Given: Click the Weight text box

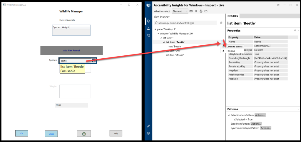Looking at the screenshot, I should point(75,91).
